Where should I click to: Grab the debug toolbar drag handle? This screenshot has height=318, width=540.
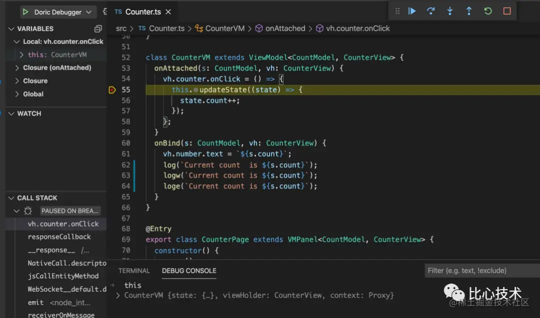click(x=397, y=11)
